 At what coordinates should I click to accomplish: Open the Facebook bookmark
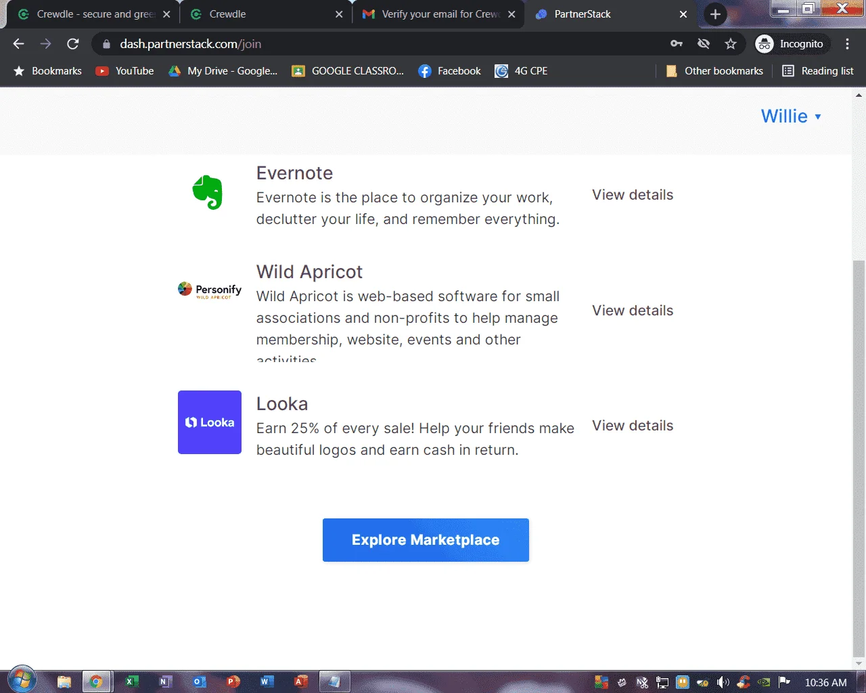(450, 71)
